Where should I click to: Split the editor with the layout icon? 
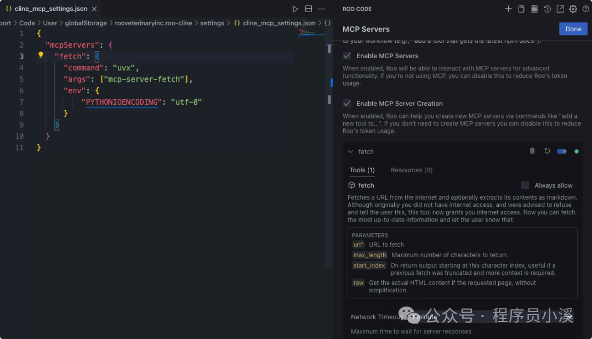point(309,9)
